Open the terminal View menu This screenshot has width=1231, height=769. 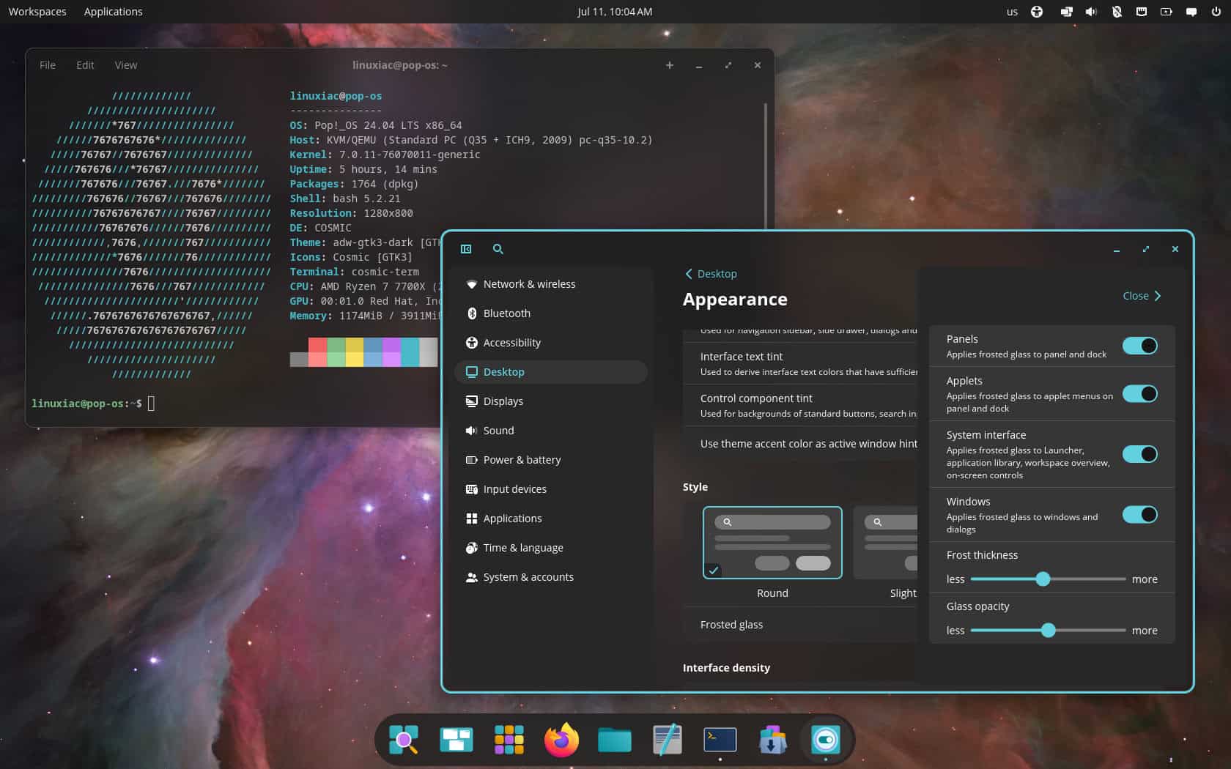coord(126,65)
